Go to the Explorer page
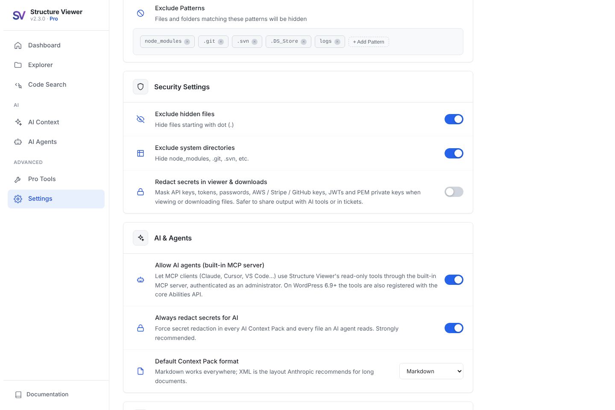The width and height of the screenshot is (615, 410). [56, 65]
